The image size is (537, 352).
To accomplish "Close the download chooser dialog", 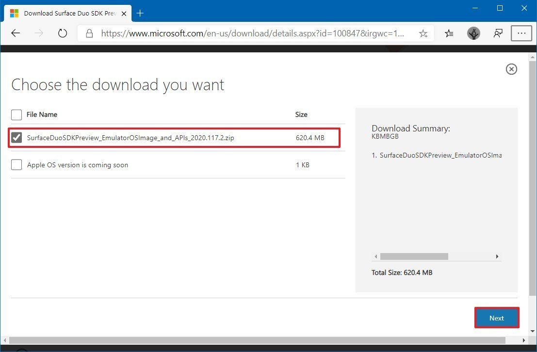I will [511, 69].
